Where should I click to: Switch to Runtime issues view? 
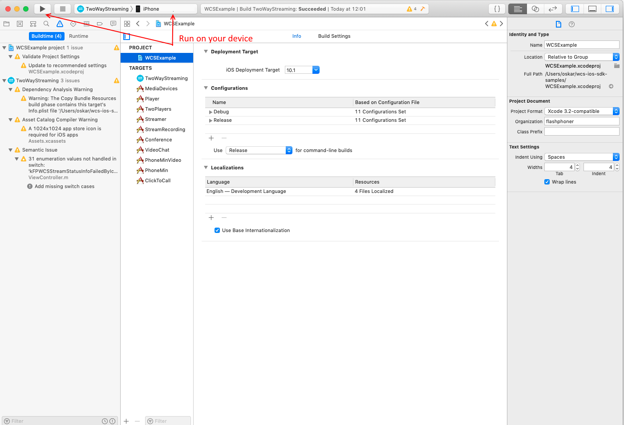pos(78,36)
